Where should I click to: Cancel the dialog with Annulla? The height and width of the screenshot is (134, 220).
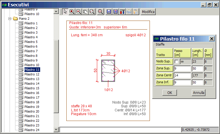click(x=198, y=93)
